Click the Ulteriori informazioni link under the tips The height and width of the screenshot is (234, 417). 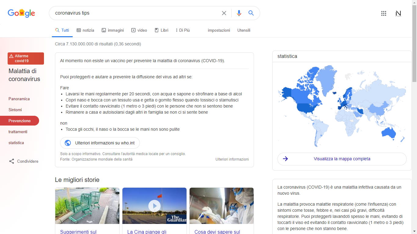232,159
